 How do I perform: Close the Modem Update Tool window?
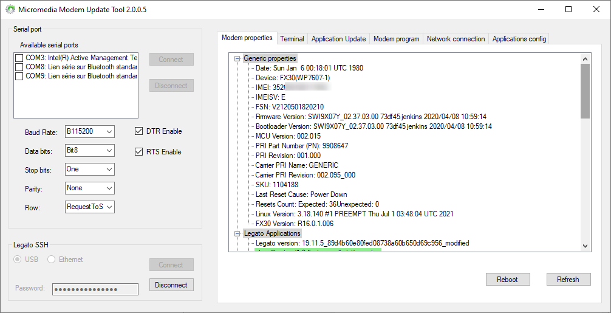(596, 9)
